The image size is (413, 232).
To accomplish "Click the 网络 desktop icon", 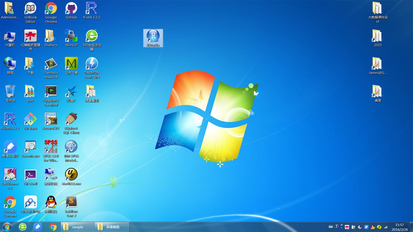I will [10, 66].
